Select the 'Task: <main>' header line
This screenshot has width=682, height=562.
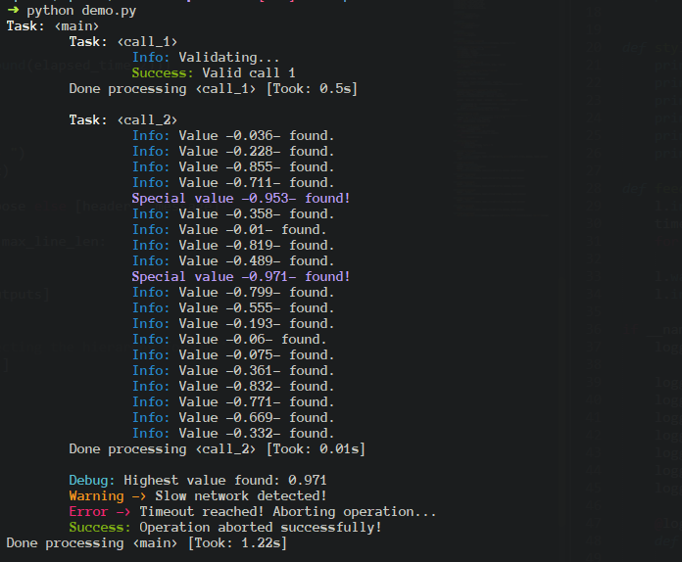point(53,26)
